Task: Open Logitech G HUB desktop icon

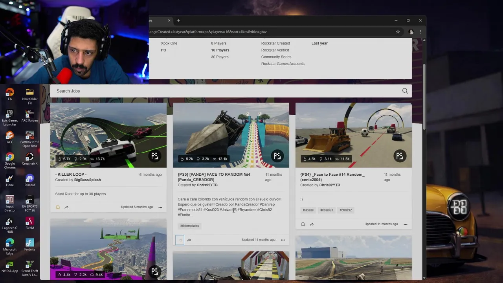Action: [10, 225]
